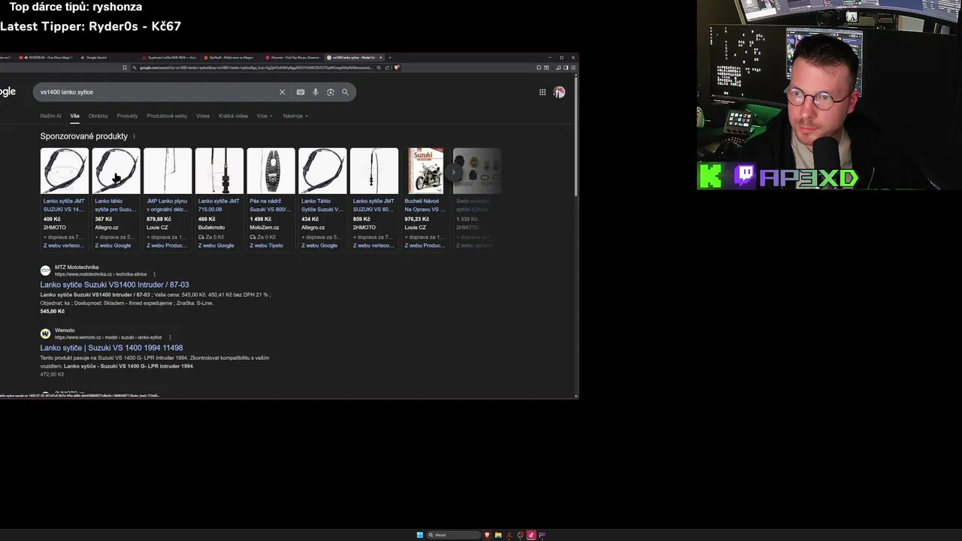Click Wemoto site name
This screenshot has width=962, height=541.
[x=65, y=330]
